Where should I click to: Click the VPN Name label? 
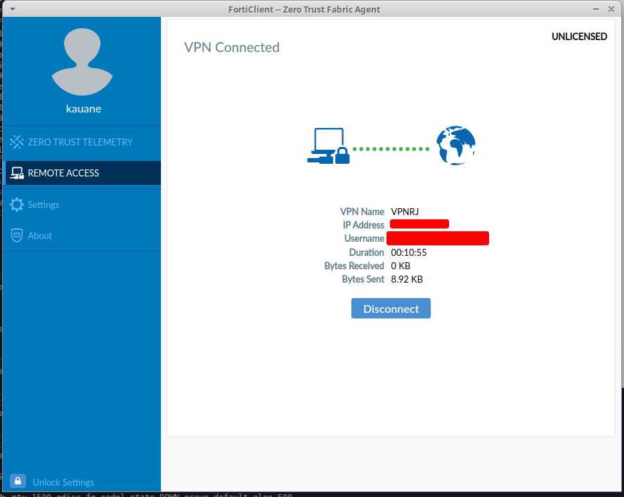[x=362, y=212]
